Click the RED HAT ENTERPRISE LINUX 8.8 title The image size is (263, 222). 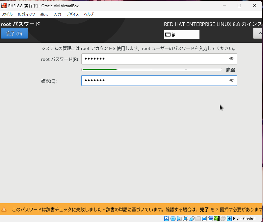[x=213, y=24]
